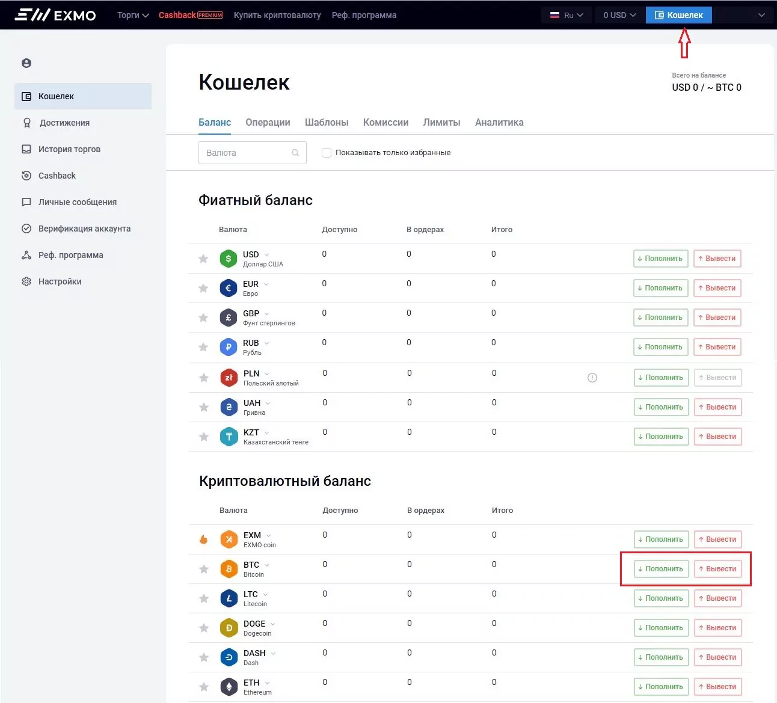Open Настройки in the sidebar
The image size is (777, 703).
[83, 281]
